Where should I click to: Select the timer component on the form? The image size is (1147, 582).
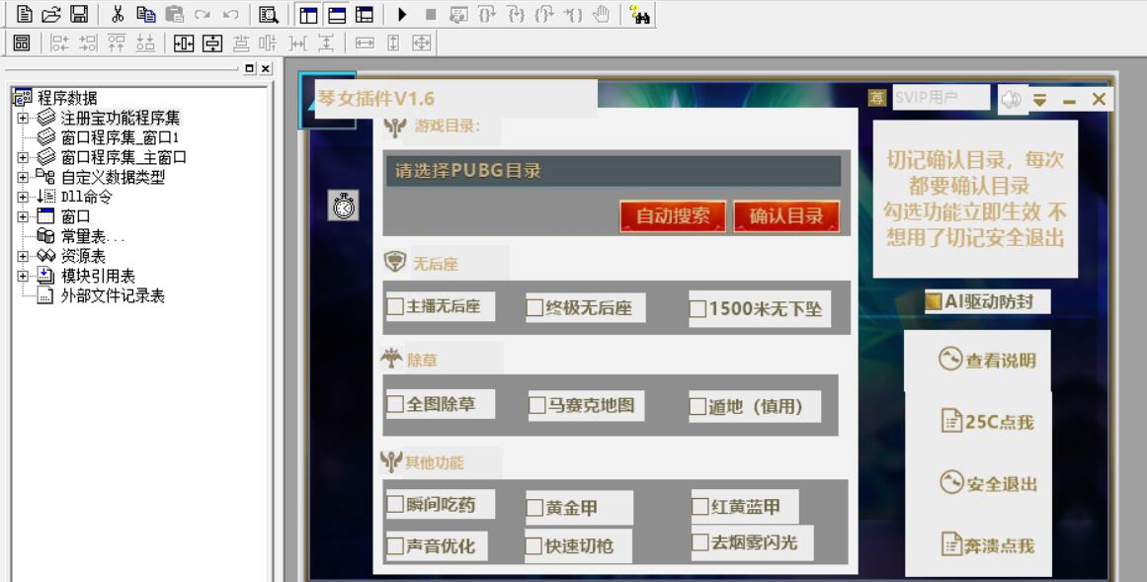click(343, 206)
